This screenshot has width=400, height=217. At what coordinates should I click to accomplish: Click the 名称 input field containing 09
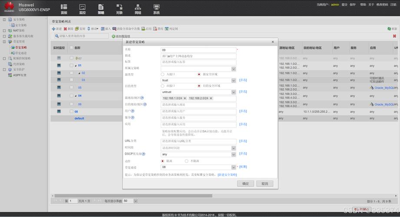pyautogui.click(x=198, y=50)
